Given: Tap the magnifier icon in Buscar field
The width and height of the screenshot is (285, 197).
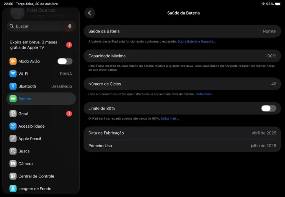Looking at the screenshot, I should tap(12, 26).
